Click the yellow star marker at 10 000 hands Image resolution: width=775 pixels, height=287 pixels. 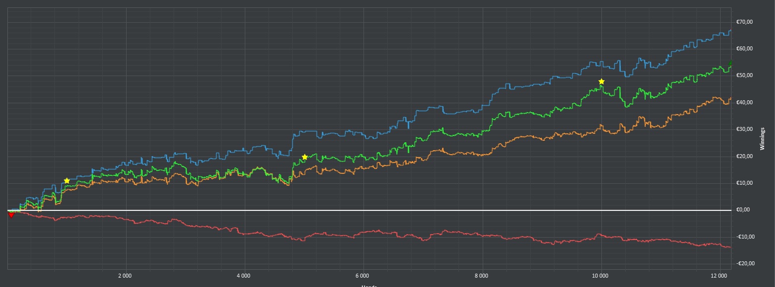click(x=601, y=82)
